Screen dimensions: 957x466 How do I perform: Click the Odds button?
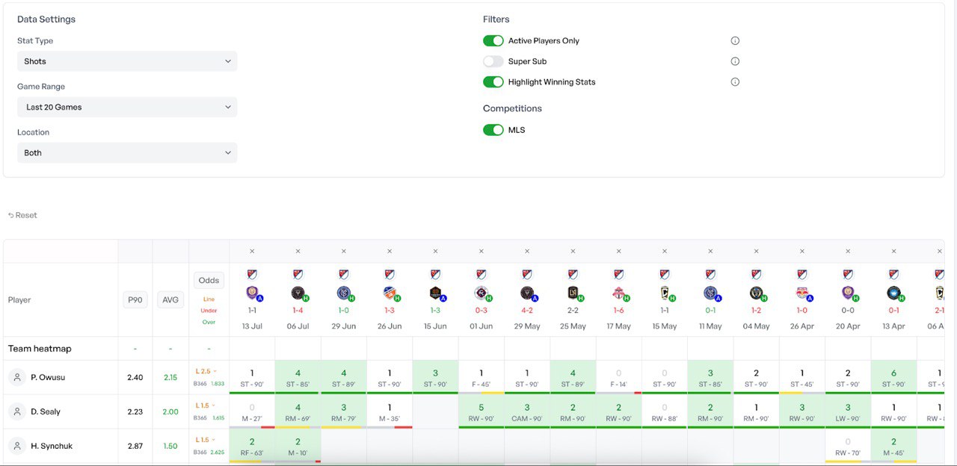[209, 280]
